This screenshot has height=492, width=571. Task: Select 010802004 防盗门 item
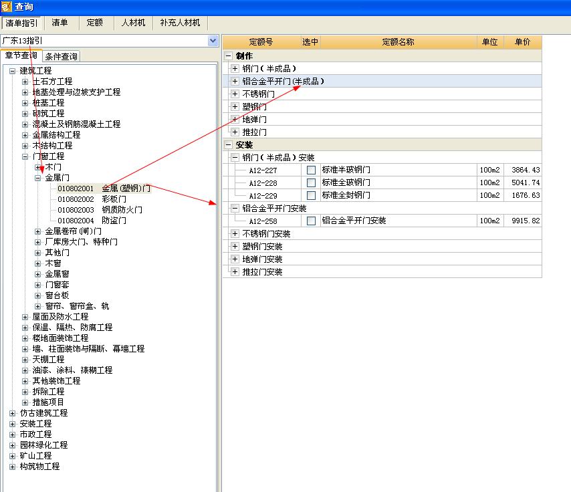click(92, 221)
